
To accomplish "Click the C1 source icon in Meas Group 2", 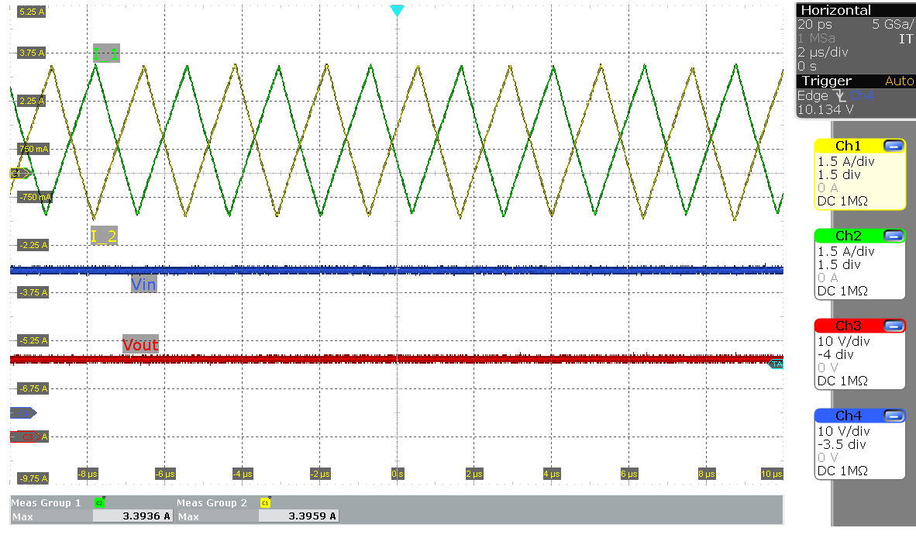I will pyautogui.click(x=265, y=502).
